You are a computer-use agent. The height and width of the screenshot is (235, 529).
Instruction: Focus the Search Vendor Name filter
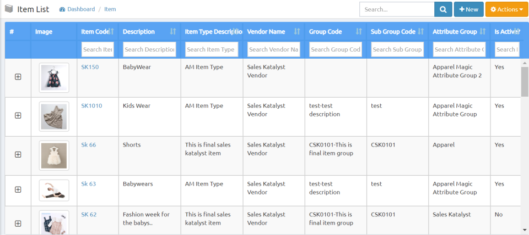[x=273, y=49]
